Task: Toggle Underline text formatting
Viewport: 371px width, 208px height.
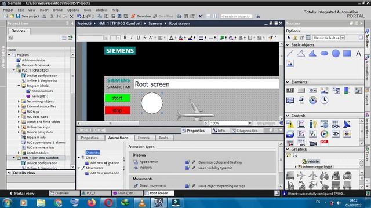Action: click(138, 38)
